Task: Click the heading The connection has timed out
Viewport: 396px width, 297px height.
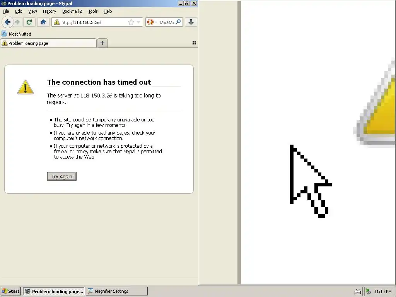Action: click(99, 82)
